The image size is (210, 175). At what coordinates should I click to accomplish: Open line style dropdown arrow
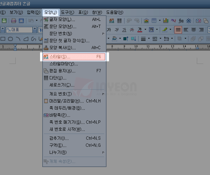pyautogui.click(x=160, y=39)
